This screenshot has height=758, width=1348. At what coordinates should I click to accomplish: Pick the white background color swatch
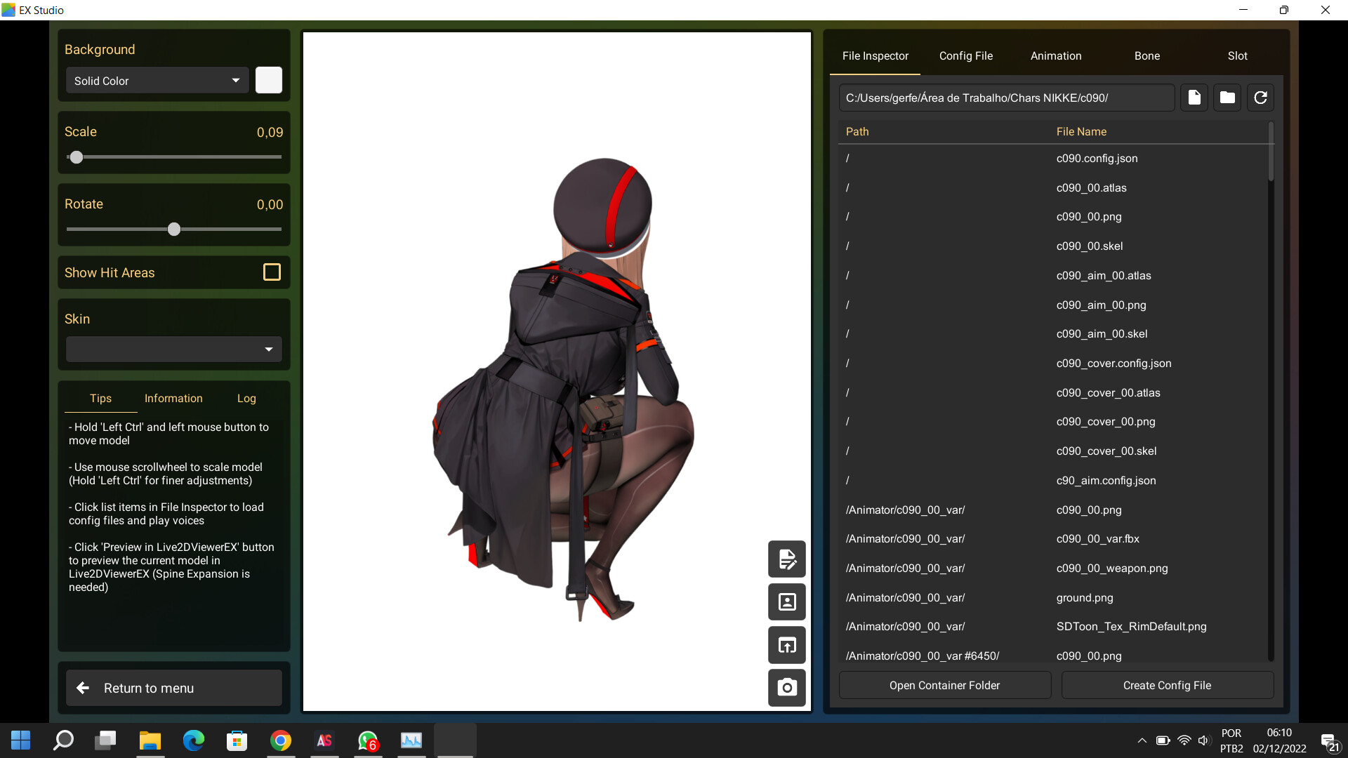coord(269,80)
